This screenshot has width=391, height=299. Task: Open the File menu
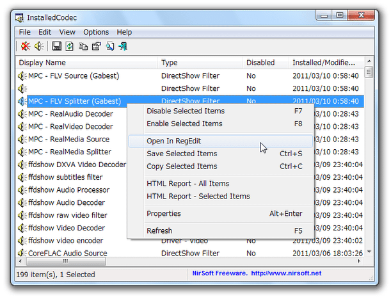pos(25,32)
